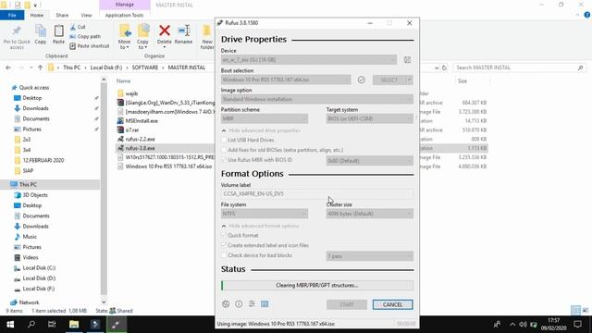
Task: Open Rufus about information icon
Action: click(x=239, y=304)
